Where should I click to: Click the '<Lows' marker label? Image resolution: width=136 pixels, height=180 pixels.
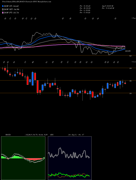point(134,62)
